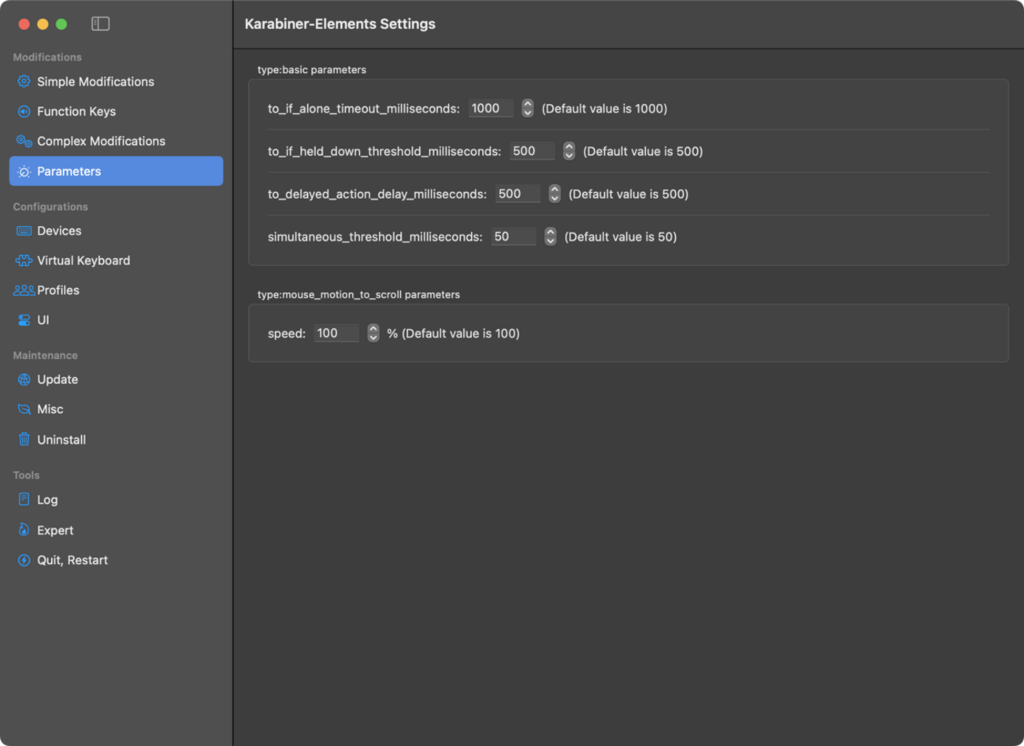Click the to_if_held_down_threshold_milliseconds value field
Screen dimensions: 1024x746
tap(532, 151)
